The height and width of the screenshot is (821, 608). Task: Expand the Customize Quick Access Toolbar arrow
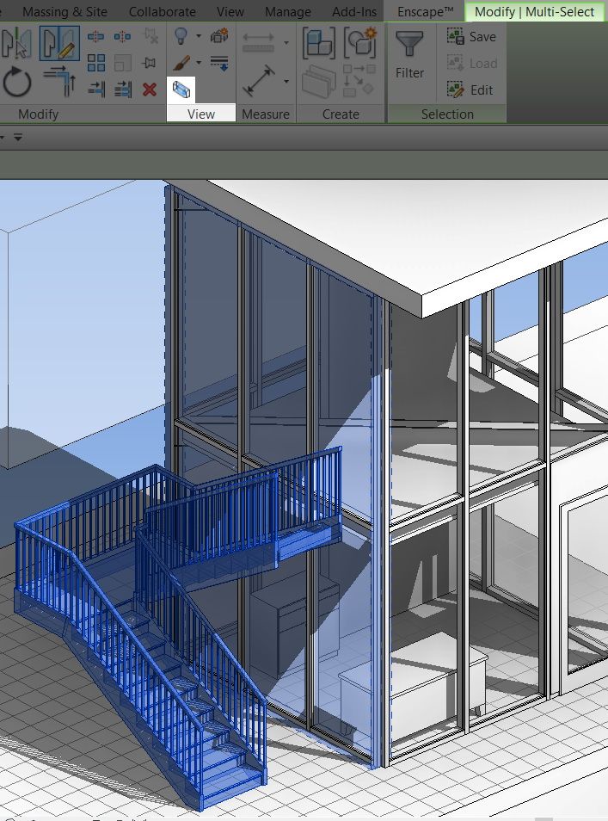click(x=18, y=137)
